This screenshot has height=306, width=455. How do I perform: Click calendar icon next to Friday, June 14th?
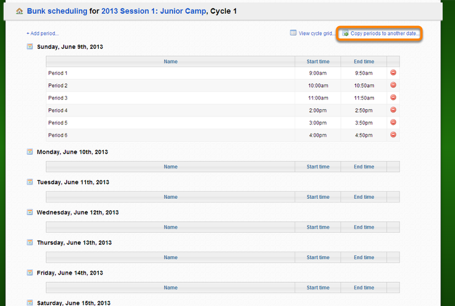click(x=29, y=272)
